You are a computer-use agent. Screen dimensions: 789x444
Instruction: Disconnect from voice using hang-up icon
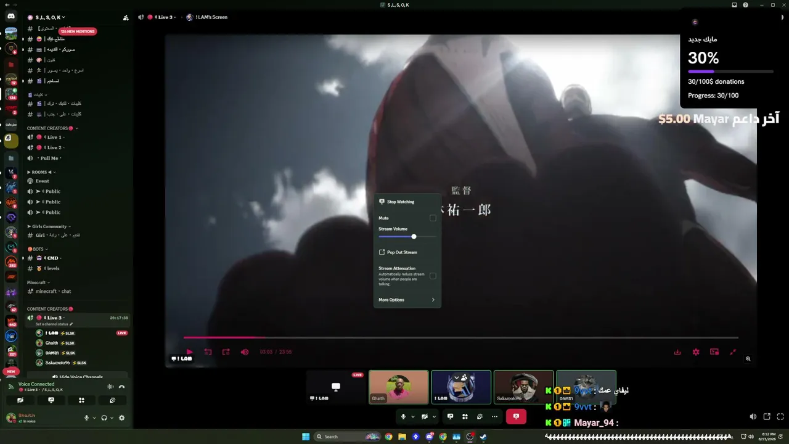pyautogui.click(x=121, y=387)
